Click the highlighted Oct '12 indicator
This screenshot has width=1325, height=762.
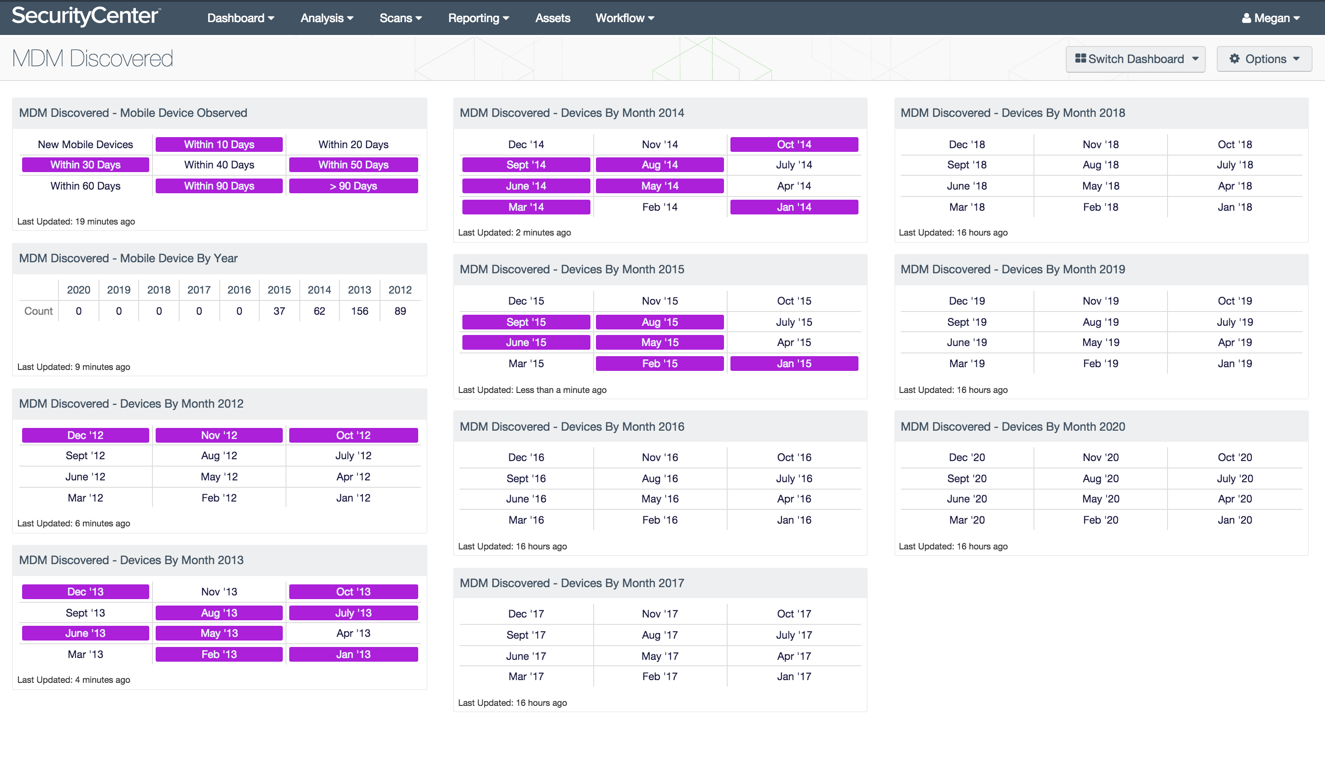click(x=354, y=435)
